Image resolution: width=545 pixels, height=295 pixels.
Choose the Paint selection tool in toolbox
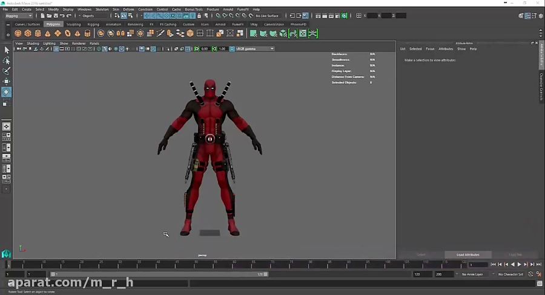tap(6, 71)
